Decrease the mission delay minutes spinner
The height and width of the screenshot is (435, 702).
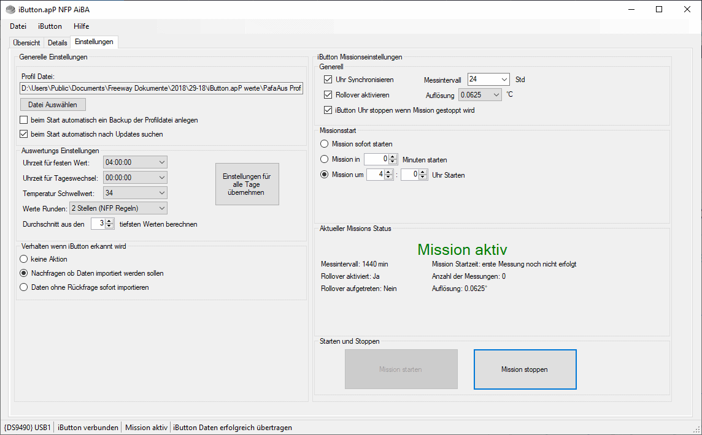(394, 162)
